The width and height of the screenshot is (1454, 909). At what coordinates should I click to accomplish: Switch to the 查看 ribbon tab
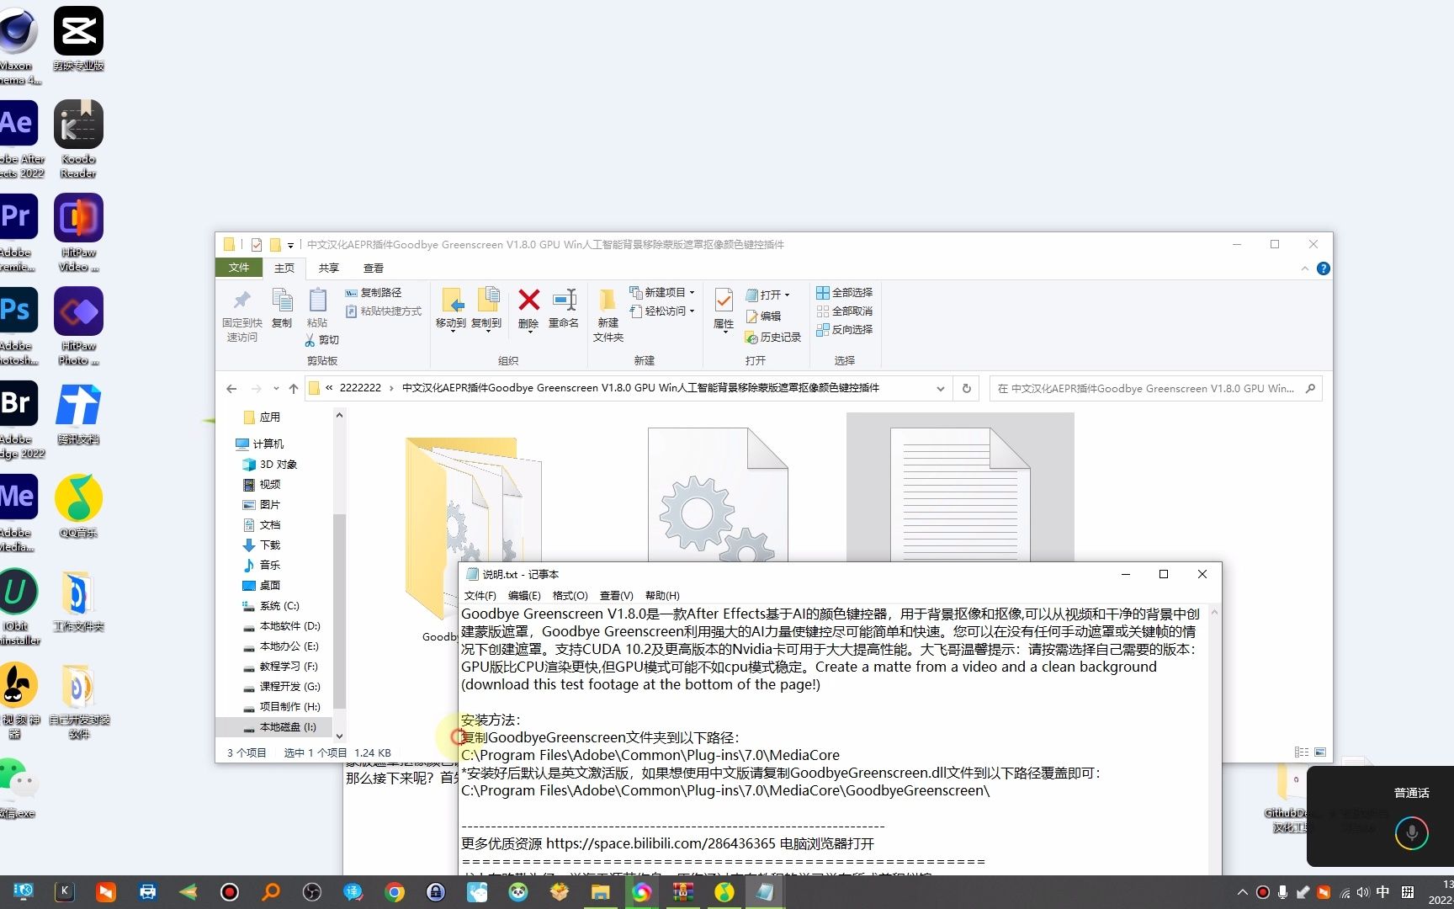(374, 268)
